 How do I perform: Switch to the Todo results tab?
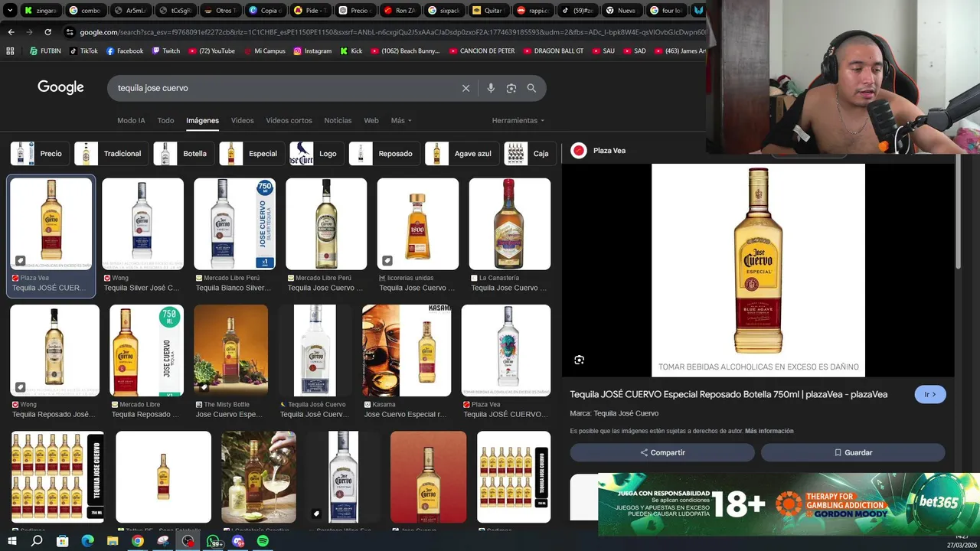(165, 120)
